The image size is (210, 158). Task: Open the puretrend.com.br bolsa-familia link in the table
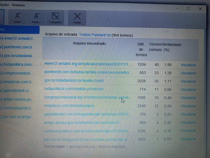click(x=88, y=72)
